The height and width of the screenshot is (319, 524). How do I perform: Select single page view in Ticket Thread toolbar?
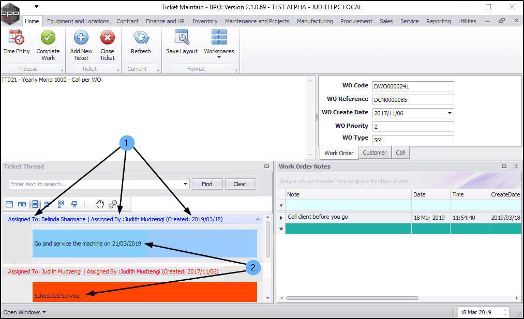tap(9, 204)
